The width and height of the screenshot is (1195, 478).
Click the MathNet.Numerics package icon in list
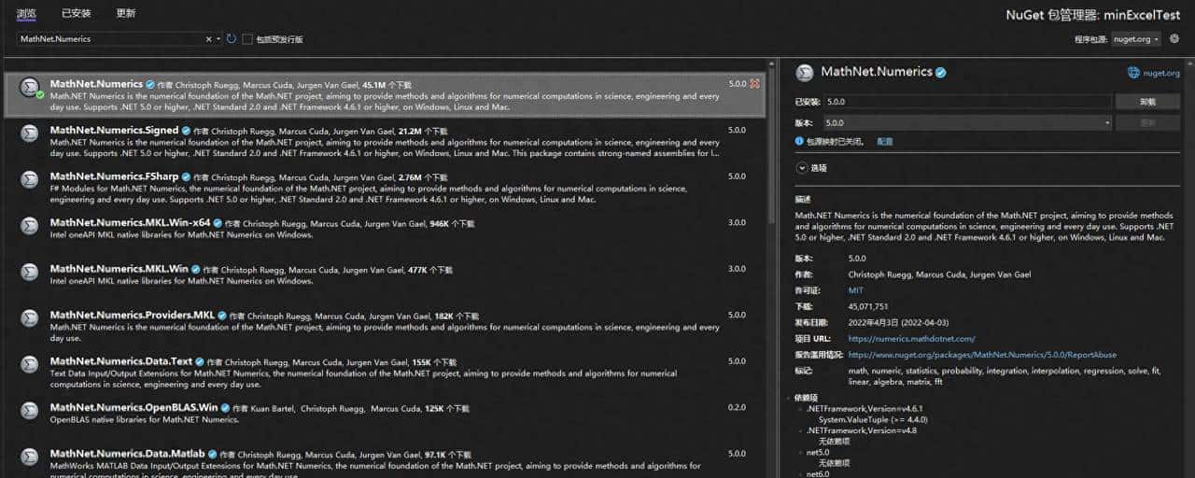pos(30,87)
